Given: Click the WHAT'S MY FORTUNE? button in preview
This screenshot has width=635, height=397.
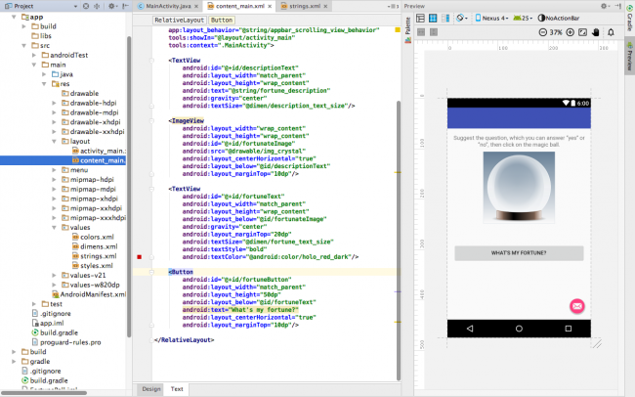Looking at the screenshot, I should click(519, 252).
